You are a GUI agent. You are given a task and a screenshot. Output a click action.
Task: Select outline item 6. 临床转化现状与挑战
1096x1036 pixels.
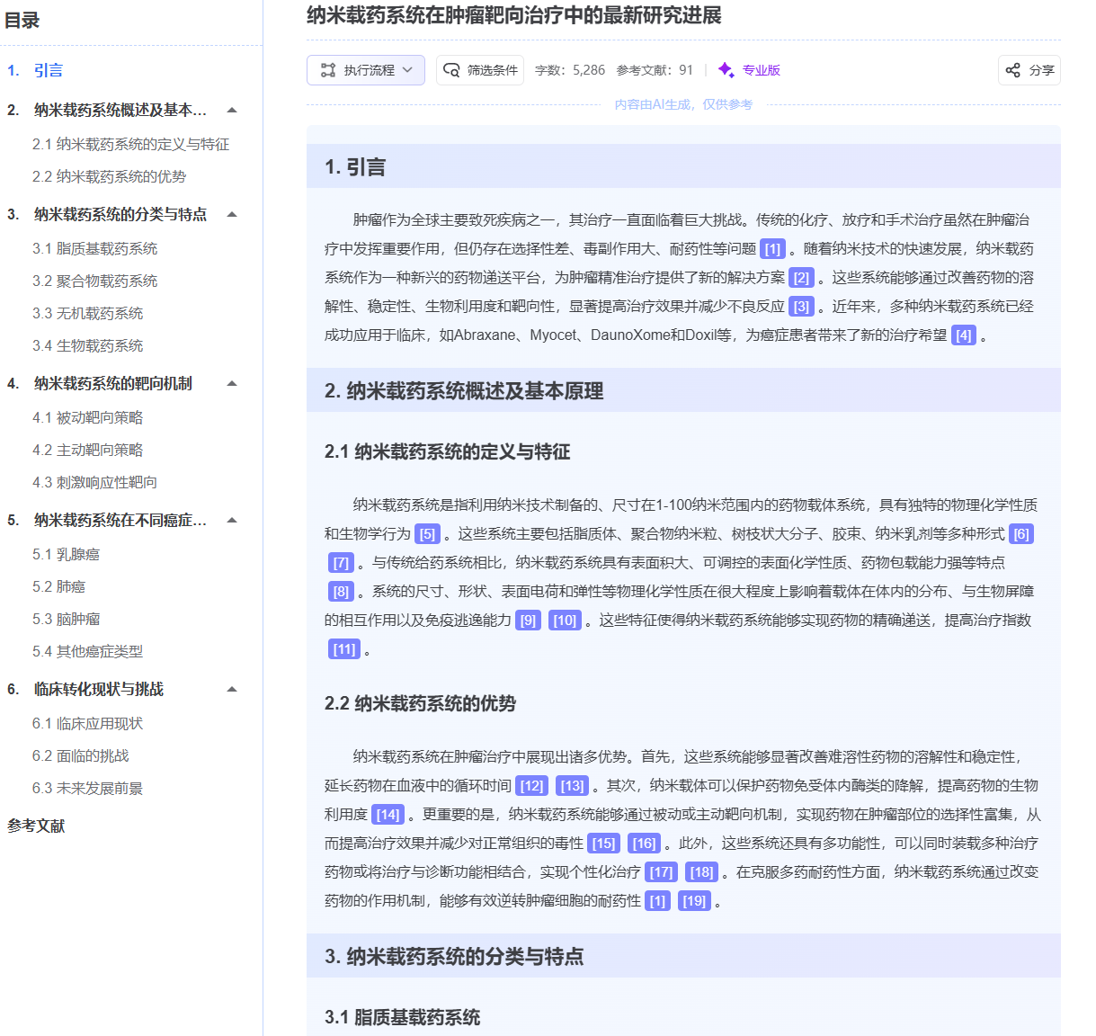[86, 689]
